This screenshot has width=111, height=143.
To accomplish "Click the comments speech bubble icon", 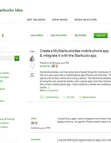I will click(42, 97).
